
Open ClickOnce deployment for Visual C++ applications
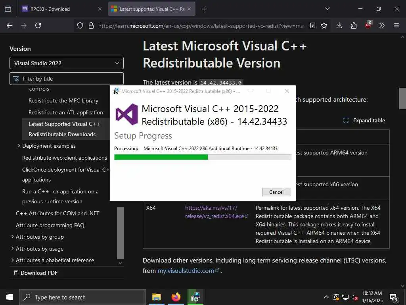pos(66,175)
